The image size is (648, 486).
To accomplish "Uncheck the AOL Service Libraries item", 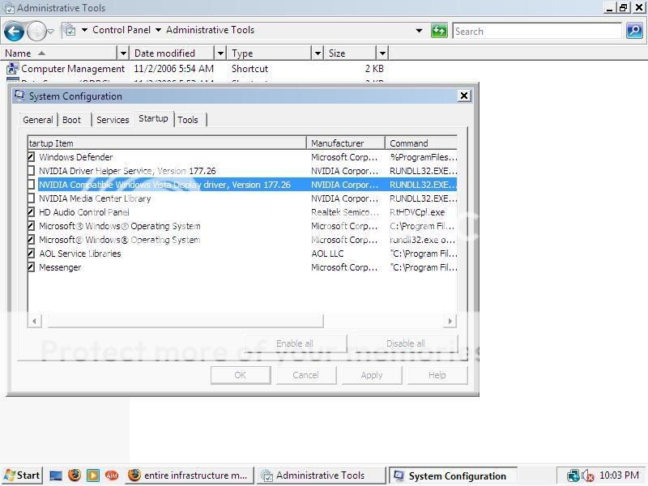I will click(32, 254).
